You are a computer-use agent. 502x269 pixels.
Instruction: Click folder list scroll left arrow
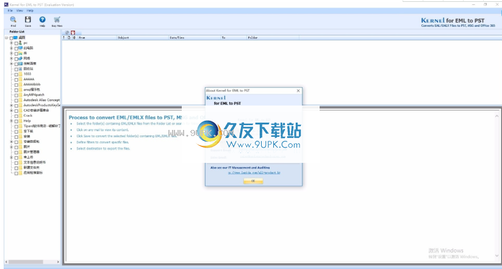click(6, 262)
